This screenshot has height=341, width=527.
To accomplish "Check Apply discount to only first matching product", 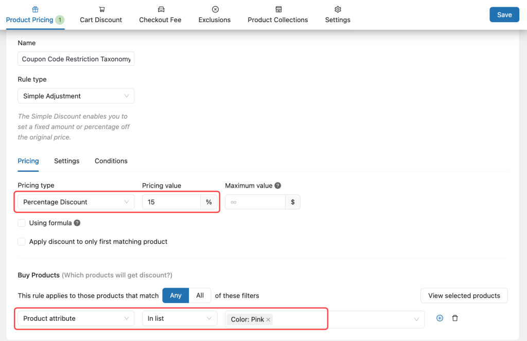I will click(x=21, y=241).
